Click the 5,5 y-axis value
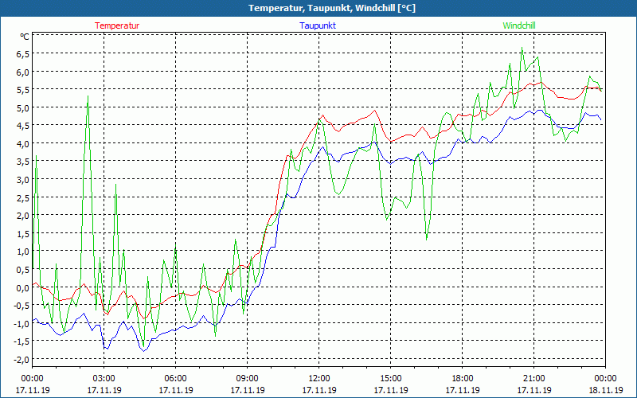The width and height of the screenshot is (637, 398). [x=22, y=90]
